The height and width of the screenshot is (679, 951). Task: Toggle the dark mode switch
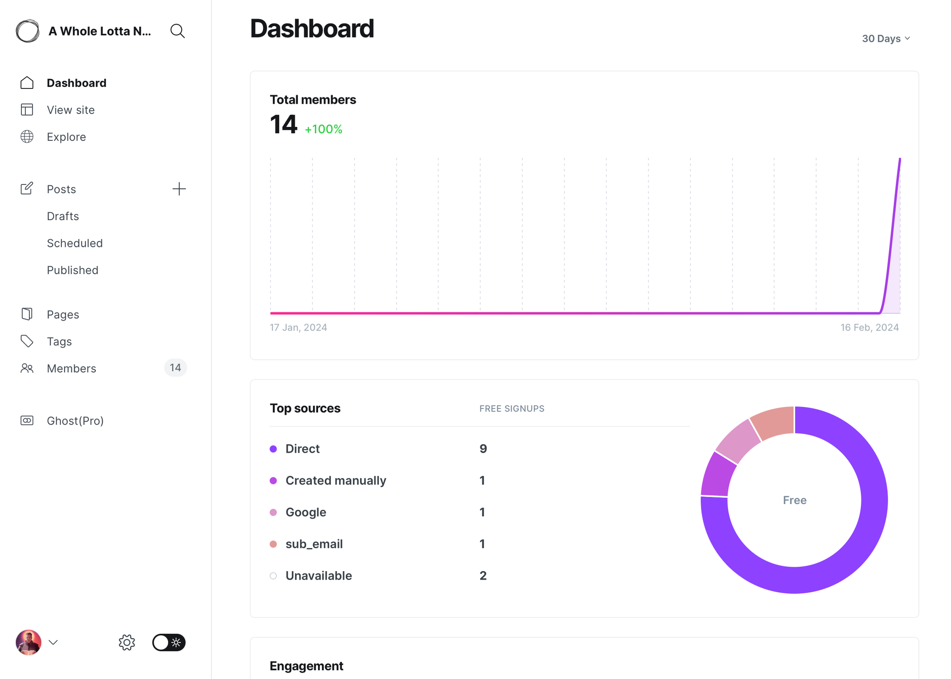pyautogui.click(x=168, y=642)
